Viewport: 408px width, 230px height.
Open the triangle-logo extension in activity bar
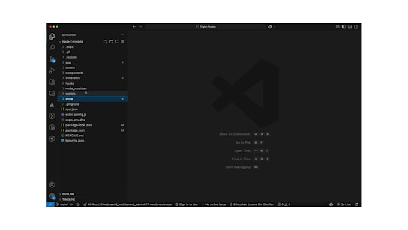point(52,104)
